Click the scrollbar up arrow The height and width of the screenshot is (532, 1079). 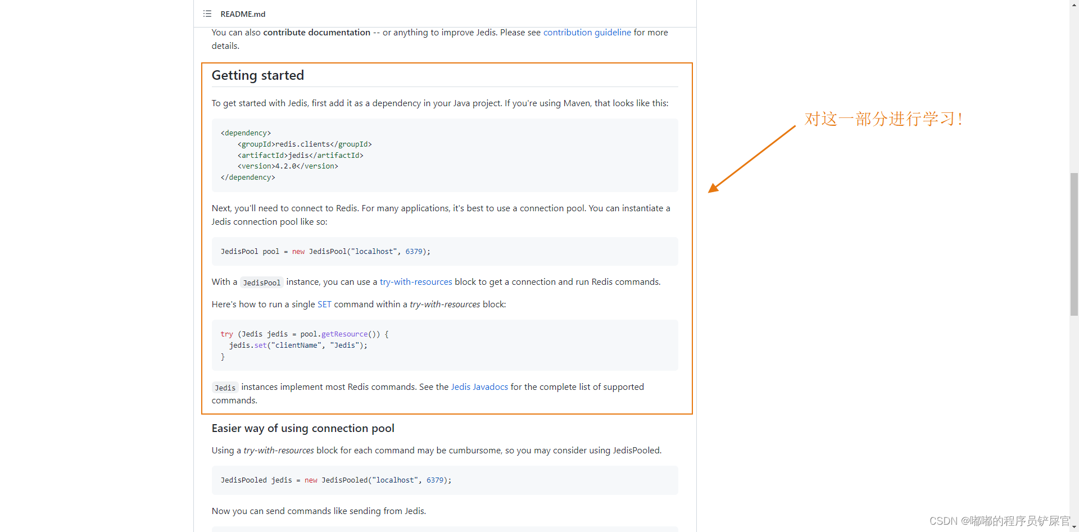(x=1074, y=4)
